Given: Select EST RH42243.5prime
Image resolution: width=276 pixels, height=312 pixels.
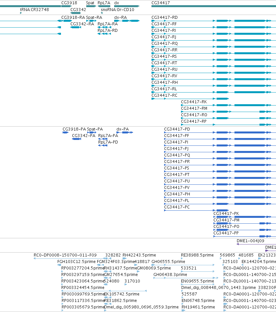Looking at the screenshot, I should click(139, 255).
